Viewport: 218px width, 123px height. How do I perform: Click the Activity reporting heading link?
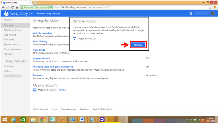43,33
